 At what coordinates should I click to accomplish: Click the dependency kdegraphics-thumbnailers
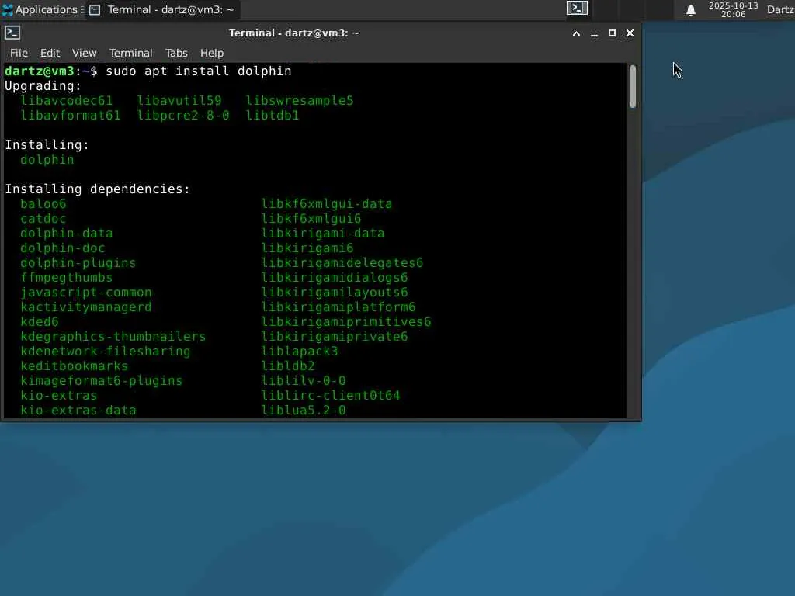[x=113, y=336]
